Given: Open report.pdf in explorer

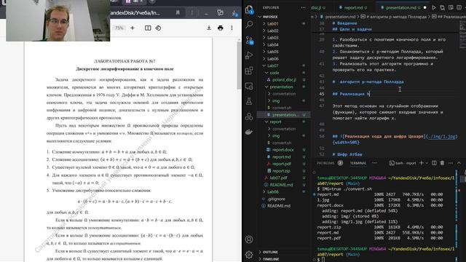Looking at the screenshot, I should pos(282,164).
